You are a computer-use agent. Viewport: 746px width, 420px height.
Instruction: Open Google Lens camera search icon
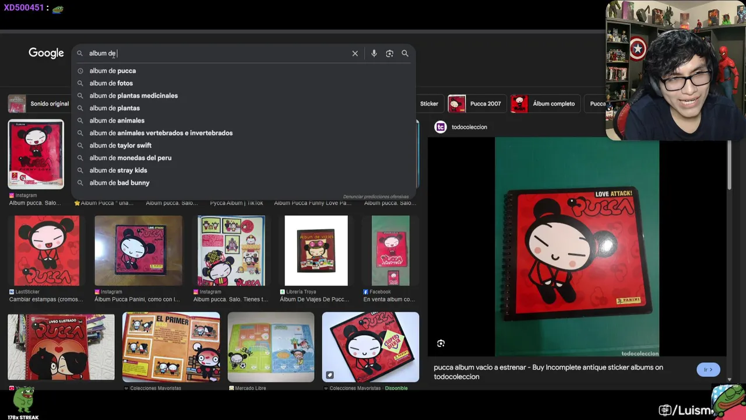point(389,53)
